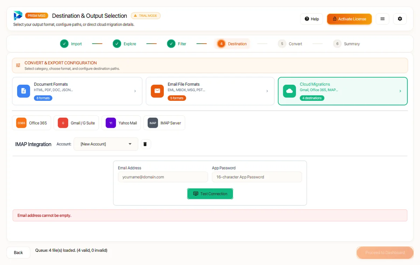
Task: Select Office 365 destination
Action: tap(31, 123)
